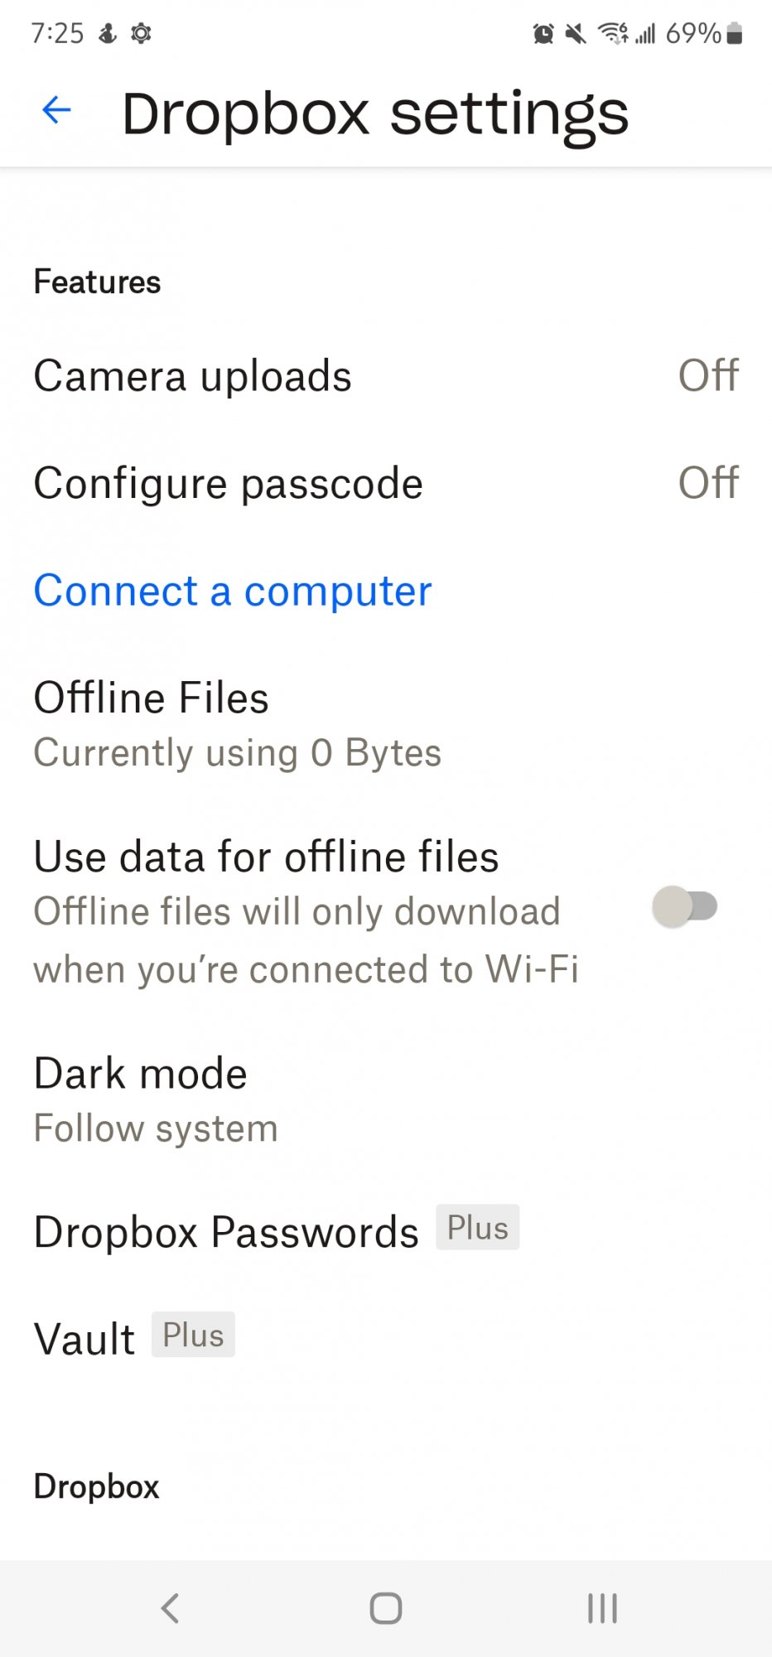Open Offline Files storage details
Viewport: 772px width, 1657px height.
[386, 725]
